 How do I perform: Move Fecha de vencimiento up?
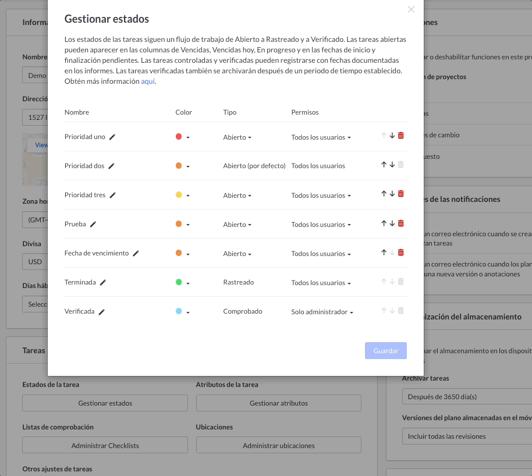click(x=384, y=253)
